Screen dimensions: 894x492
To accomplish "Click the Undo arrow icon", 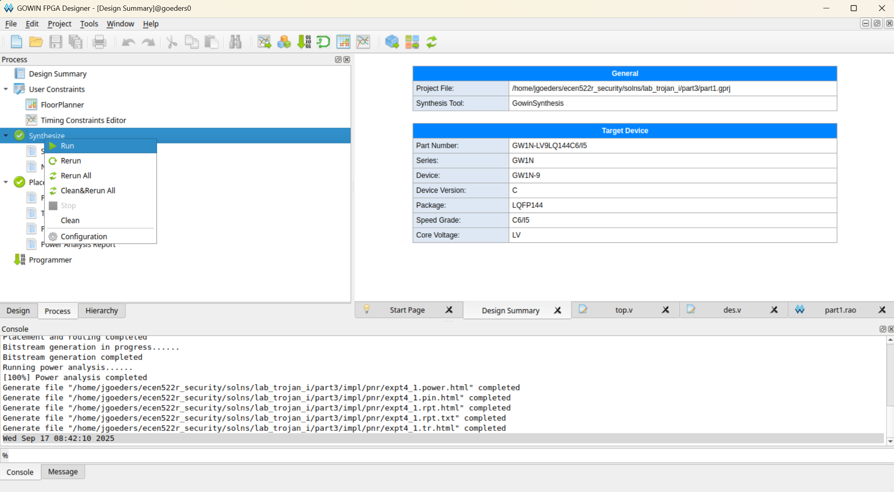I will [128, 42].
